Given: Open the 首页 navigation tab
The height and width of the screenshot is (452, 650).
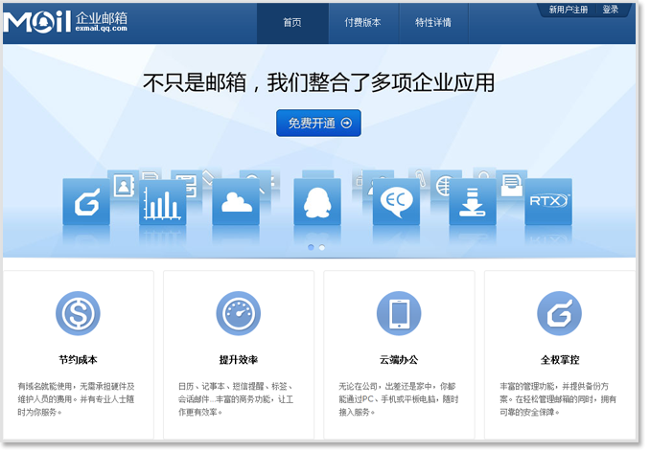Looking at the screenshot, I should [292, 23].
